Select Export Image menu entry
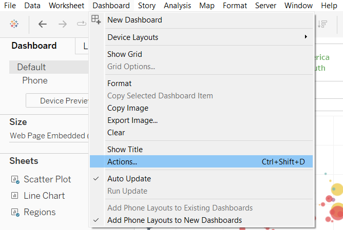The width and height of the screenshot is (343, 230). click(132, 120)
